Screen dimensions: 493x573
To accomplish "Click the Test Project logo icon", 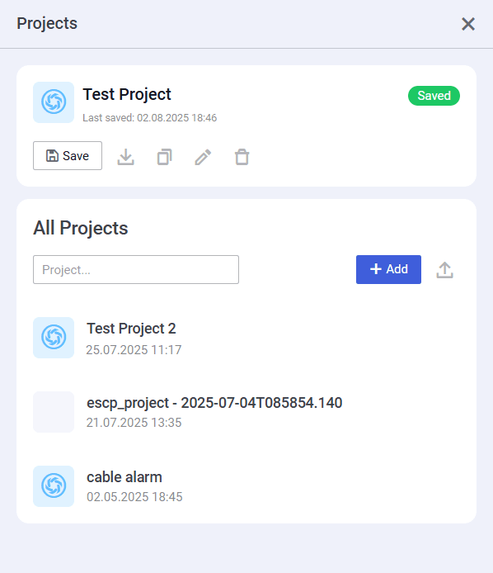I will [x=54, y=102].
